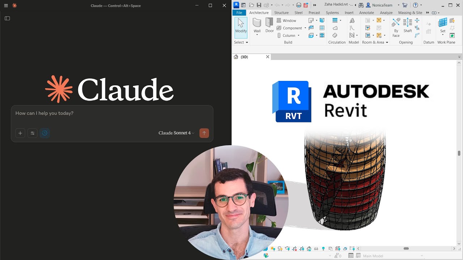463x260 pixels.
Task: Open the Wall tool dropdown arrow
Action: click(x=257, y=35)
